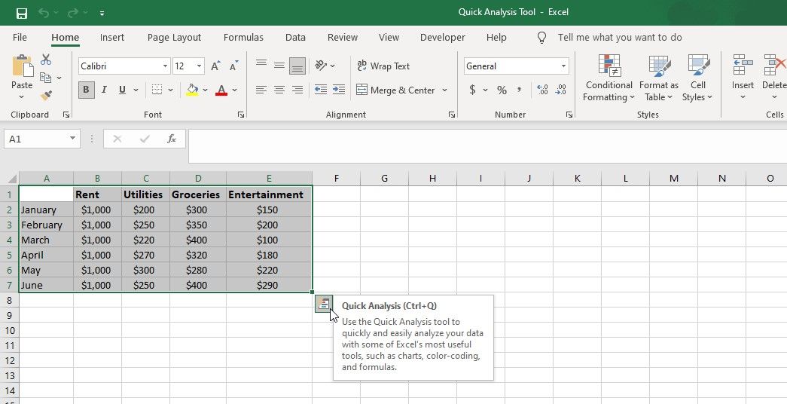Click the Name Box showing A1

[x=35, y=139]
